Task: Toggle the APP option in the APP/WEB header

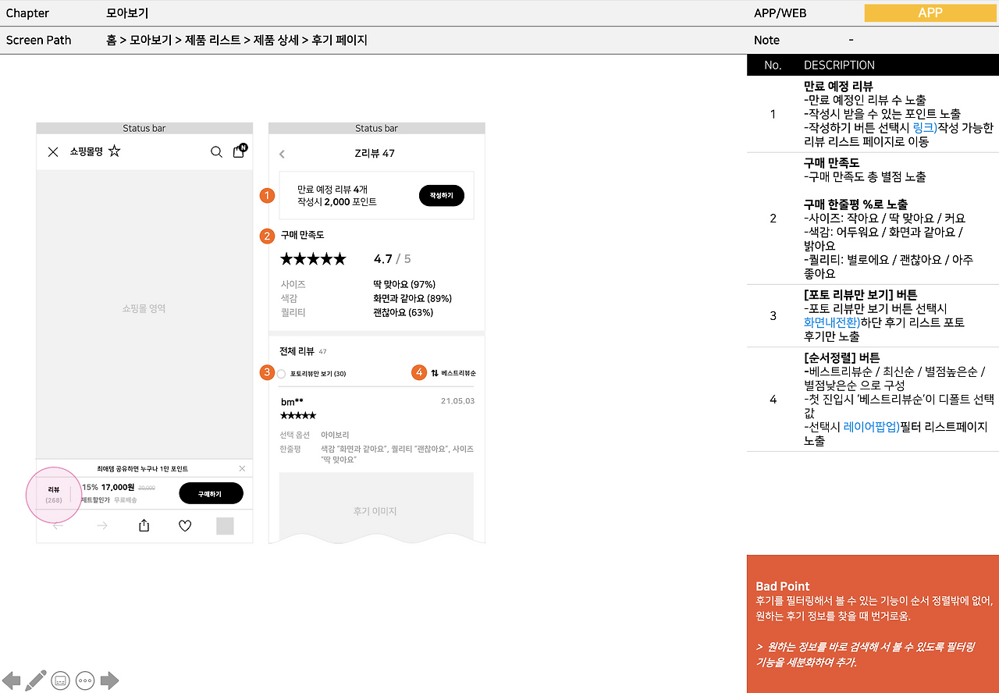Action: coord(929,13)
